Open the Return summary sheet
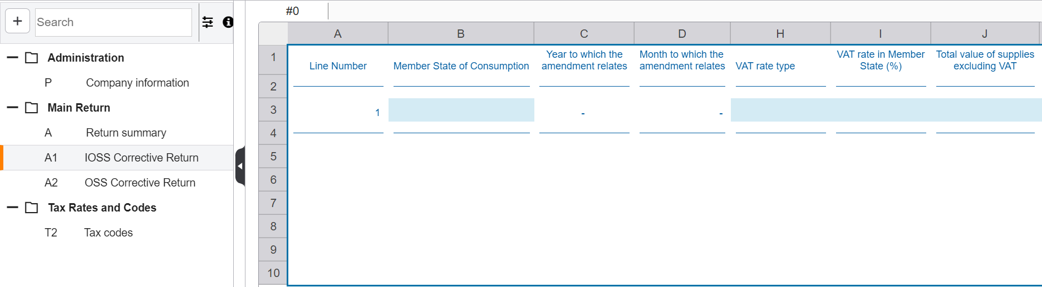1042x287 pixels. pos(126,133)
